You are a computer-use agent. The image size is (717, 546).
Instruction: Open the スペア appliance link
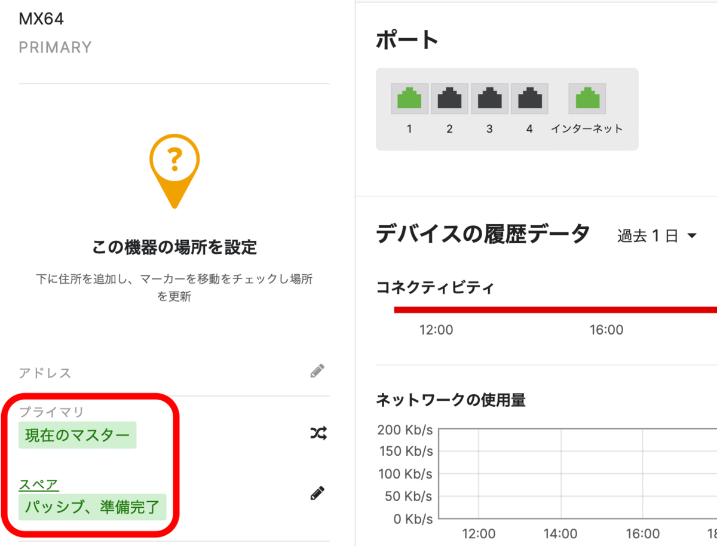(38, 484)
